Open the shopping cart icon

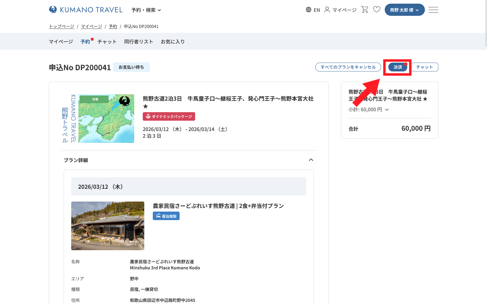[x=365, y=10]
